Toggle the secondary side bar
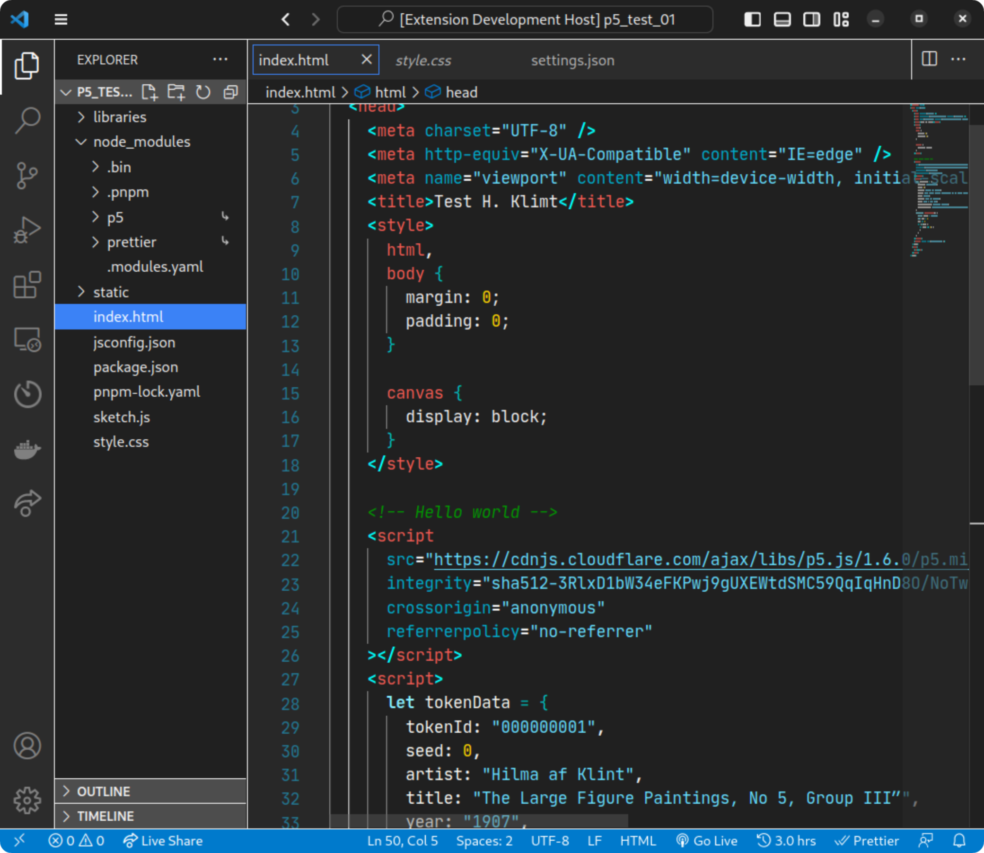This screenshot has height=853, width=984. (x=811, y=19)
